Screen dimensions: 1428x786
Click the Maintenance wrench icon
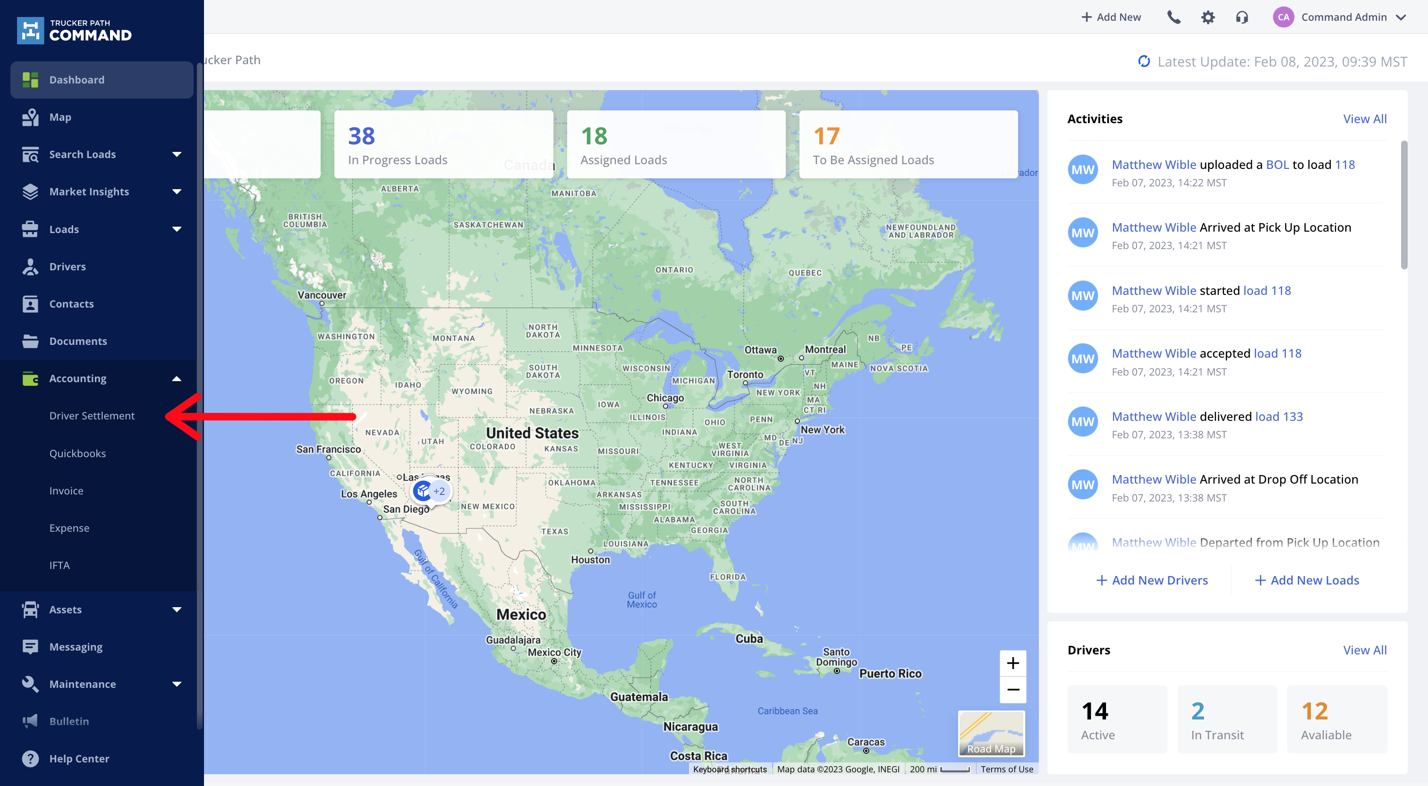tap(31, 684)
